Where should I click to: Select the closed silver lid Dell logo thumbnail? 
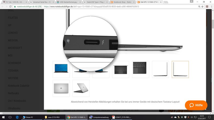61,88
